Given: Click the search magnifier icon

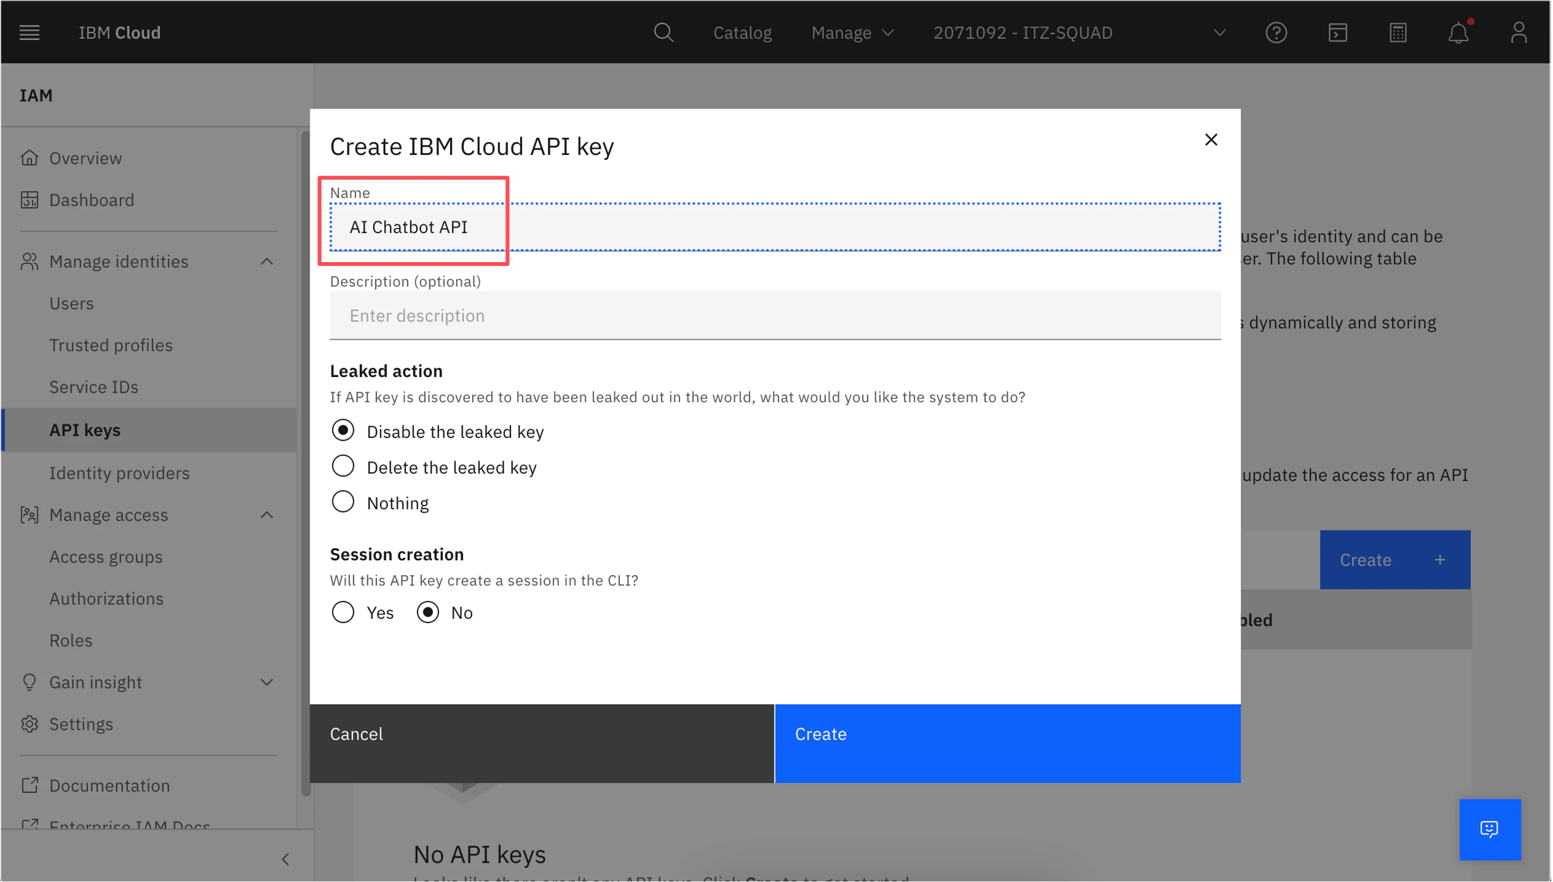Looking at the screenshot, I should tap(663, 33).
